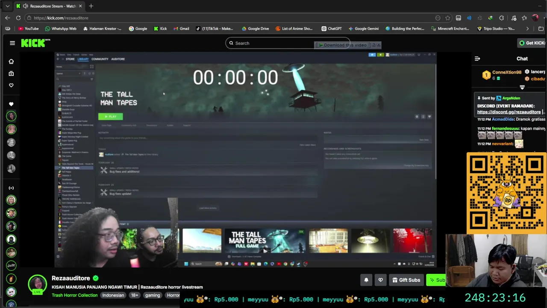Screen dimensions: 547x308
Task: Collapse the chat panel icon
Action: click(x=477, y=59)
